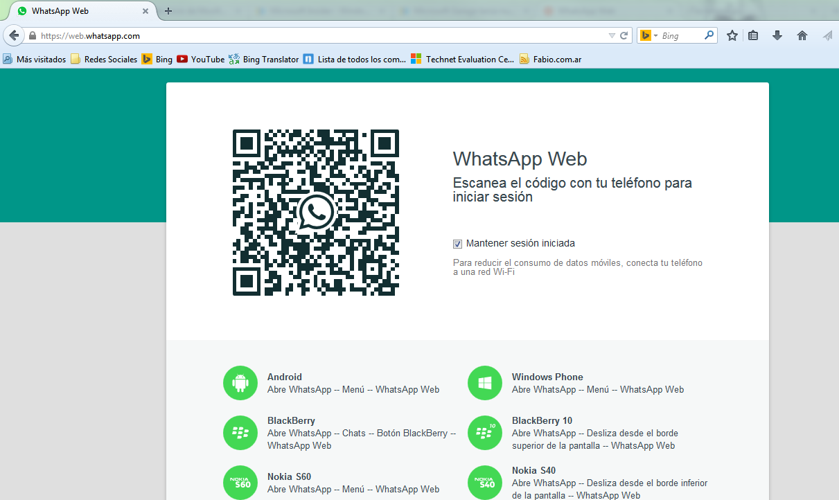The image size is (839, 500).
Task: Click the 'Para reducir el consumo' Wi-Fi note
Action: tap(578, 267)
